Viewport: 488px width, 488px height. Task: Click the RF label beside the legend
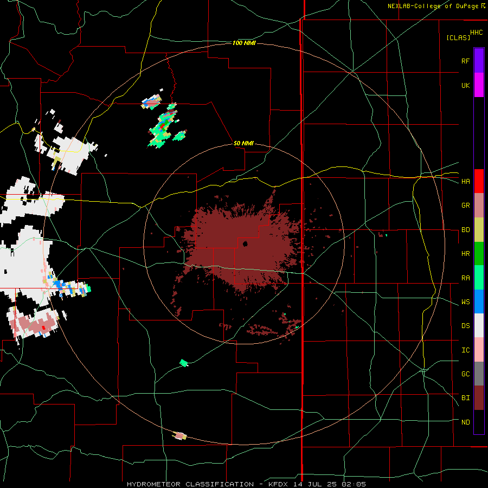pos(465,61)
